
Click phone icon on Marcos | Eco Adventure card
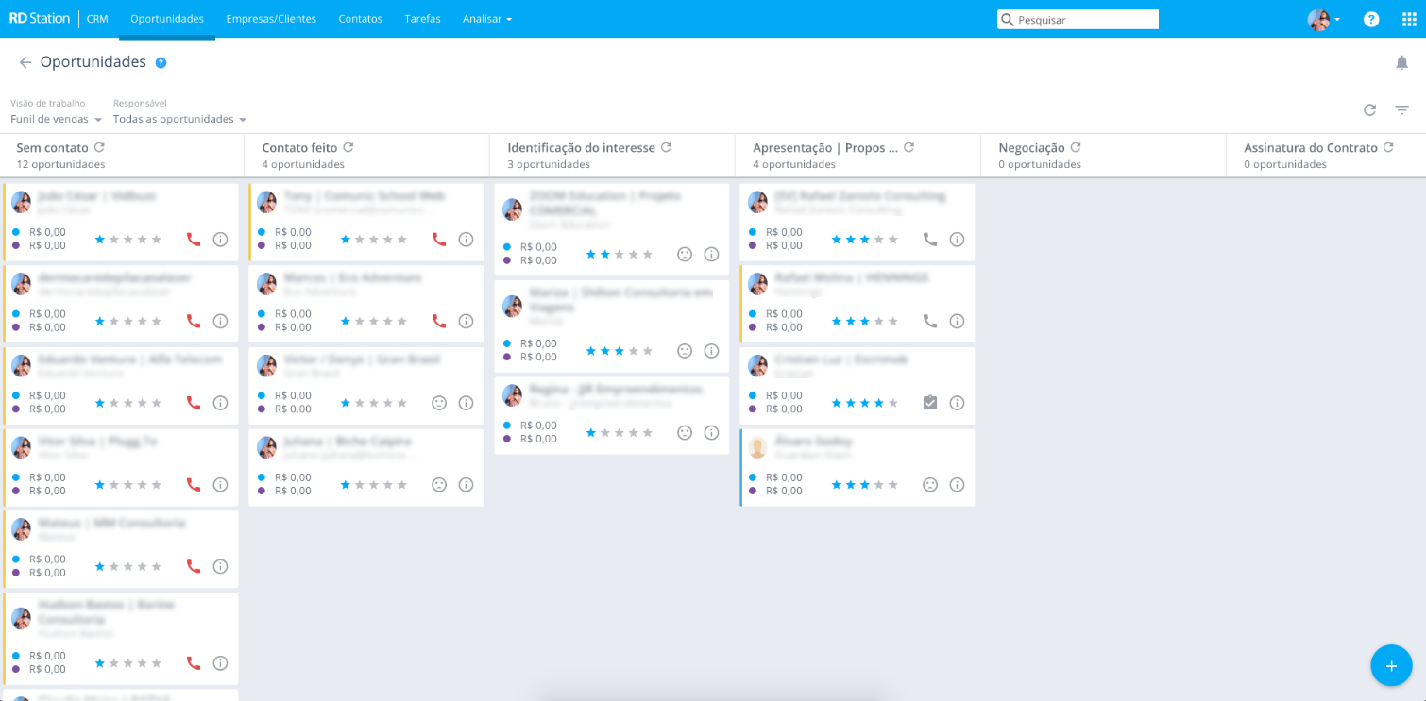439,321
